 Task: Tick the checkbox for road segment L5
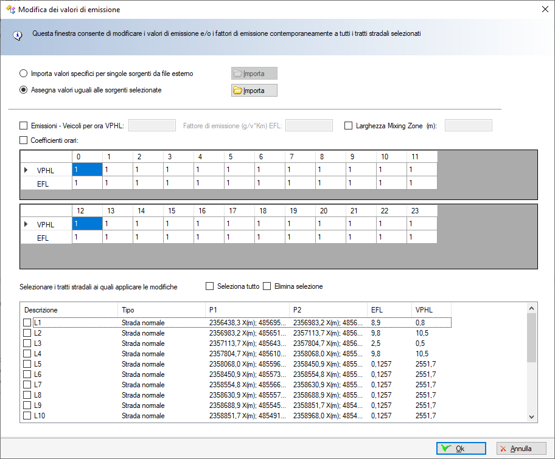coord(27,364)
